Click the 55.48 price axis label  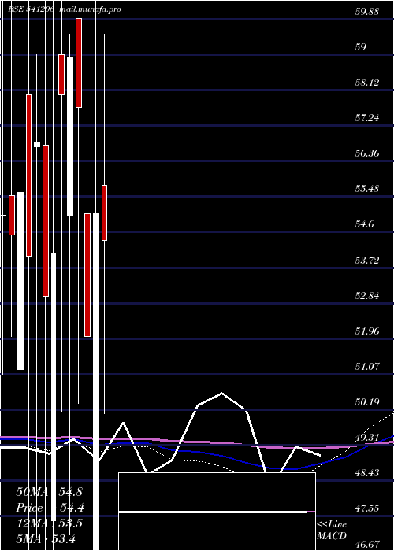coord(366,189)
